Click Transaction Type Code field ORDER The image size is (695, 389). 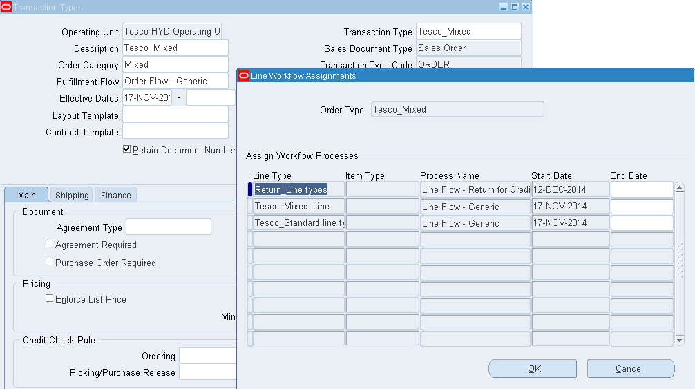point(468,63)
